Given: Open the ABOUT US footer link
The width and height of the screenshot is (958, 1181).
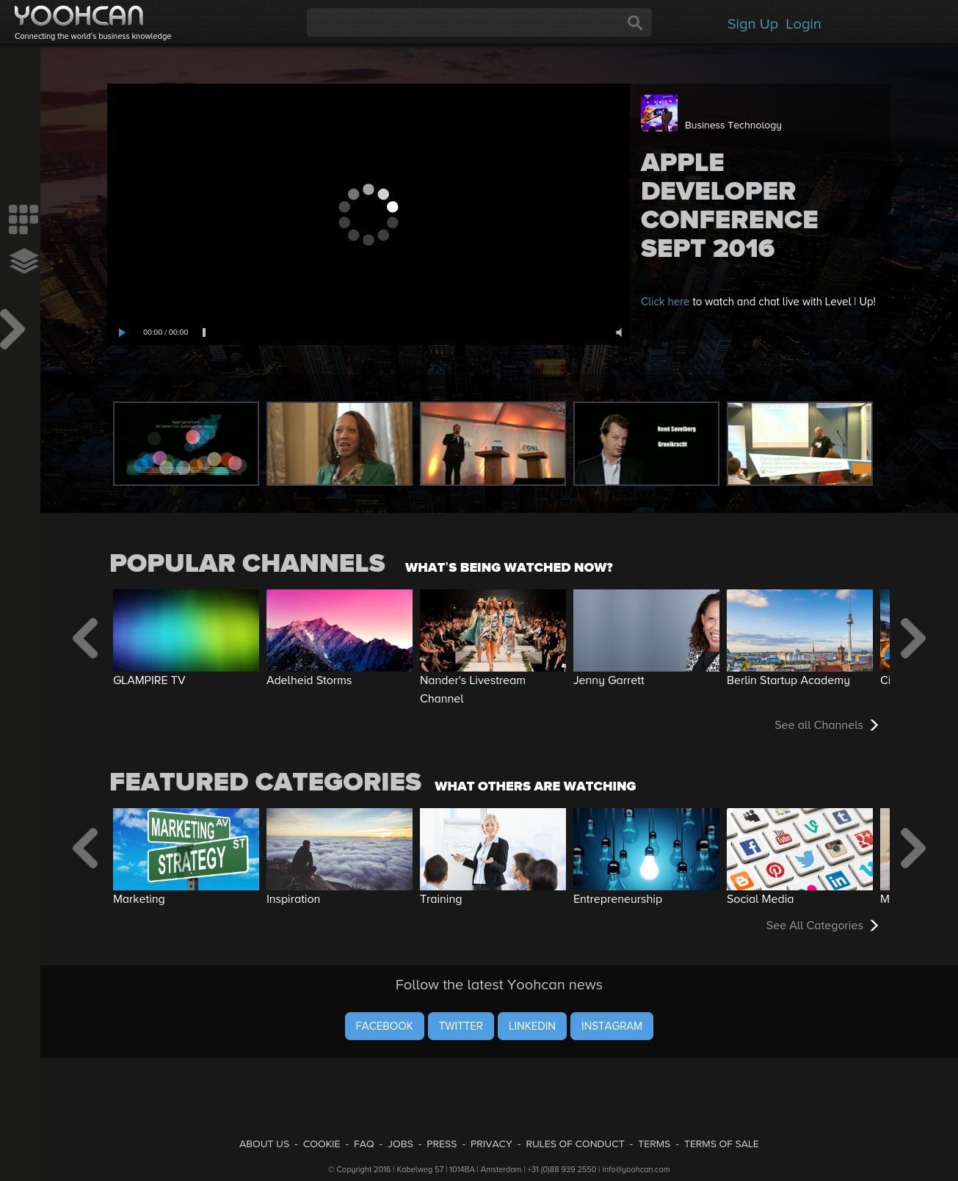Looking at the screenshot, I should [264, 1144].
